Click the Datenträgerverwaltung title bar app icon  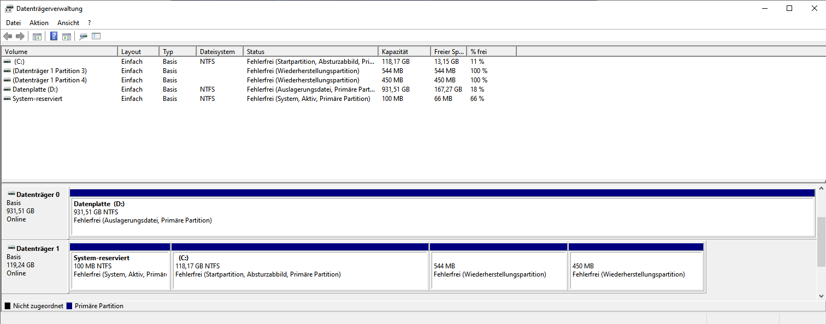9,8
